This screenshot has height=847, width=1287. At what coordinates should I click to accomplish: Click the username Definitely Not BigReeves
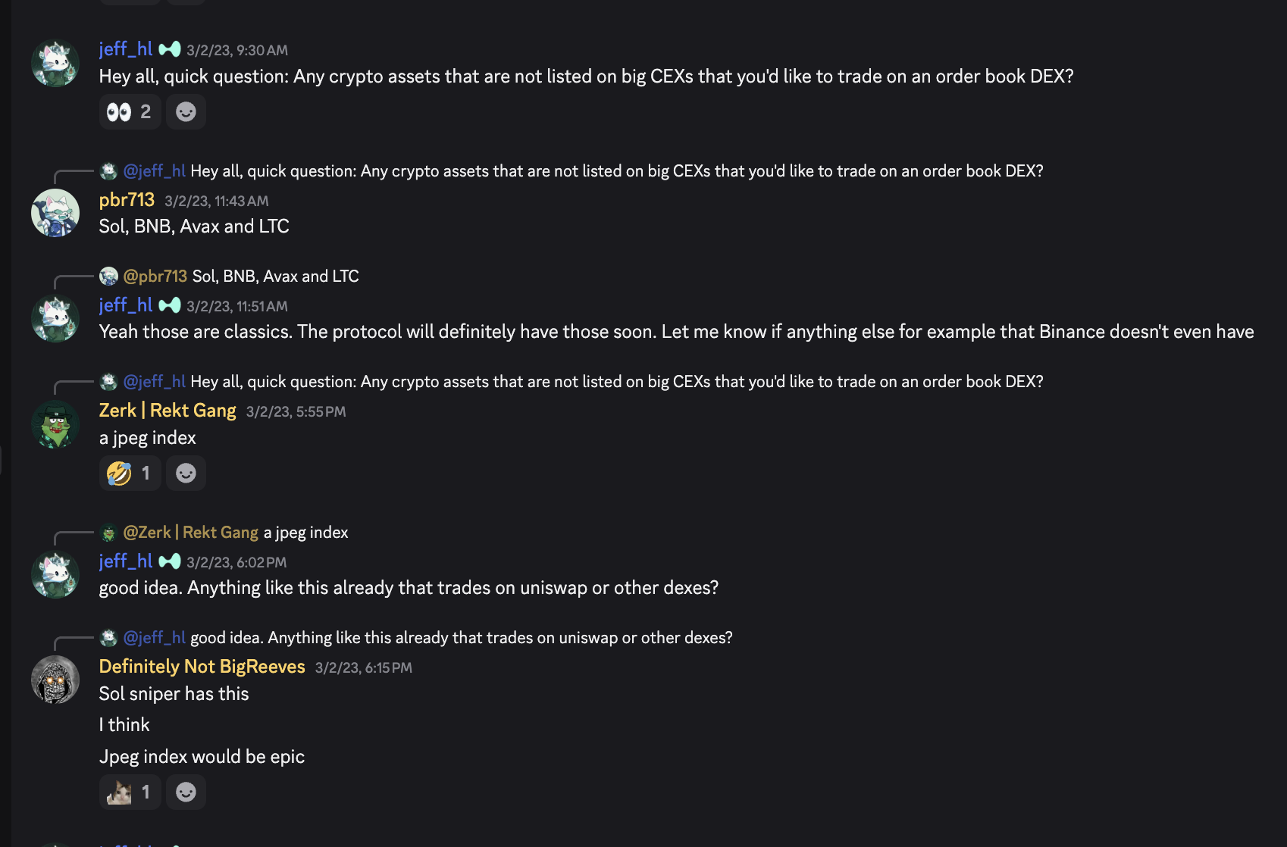click(x=202, y=667)
